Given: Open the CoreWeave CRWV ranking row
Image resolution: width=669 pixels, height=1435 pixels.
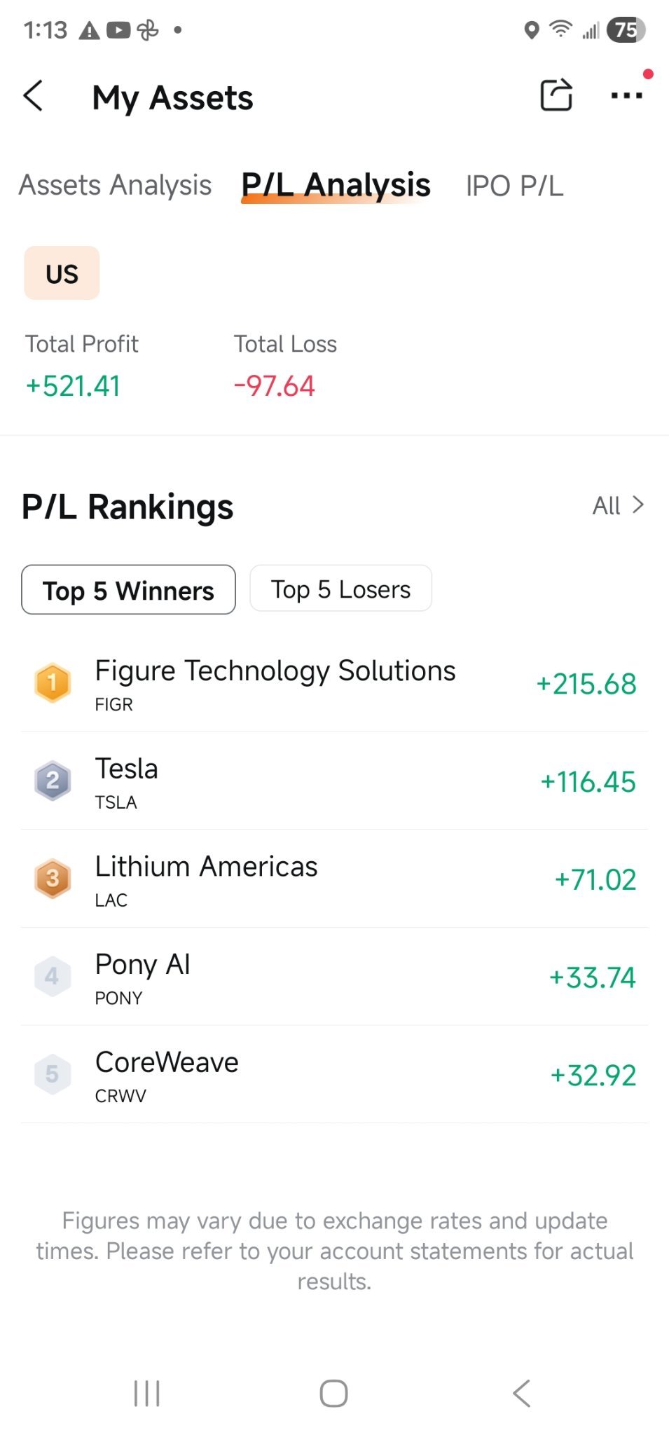Looking at the screenshot, I should (334, 1075).
